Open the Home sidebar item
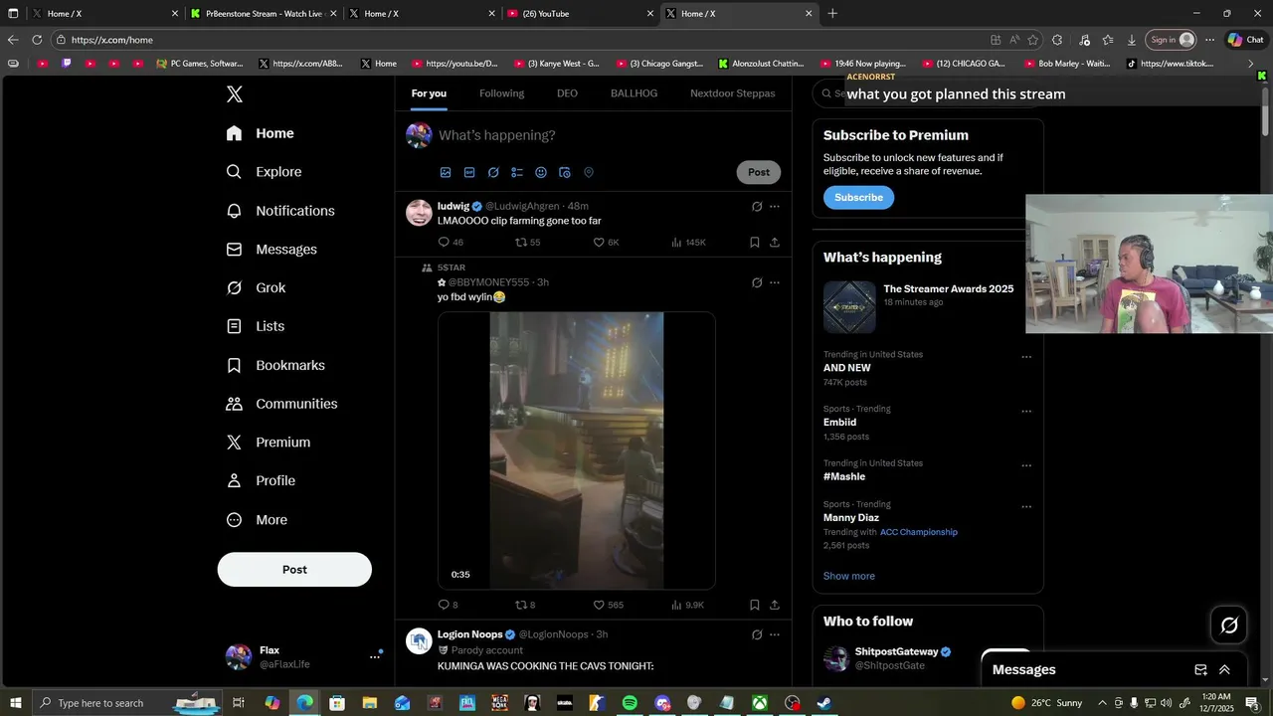The width and height of the screenshot is (1273, 716). pyautogui.click(x=261, y=133)
